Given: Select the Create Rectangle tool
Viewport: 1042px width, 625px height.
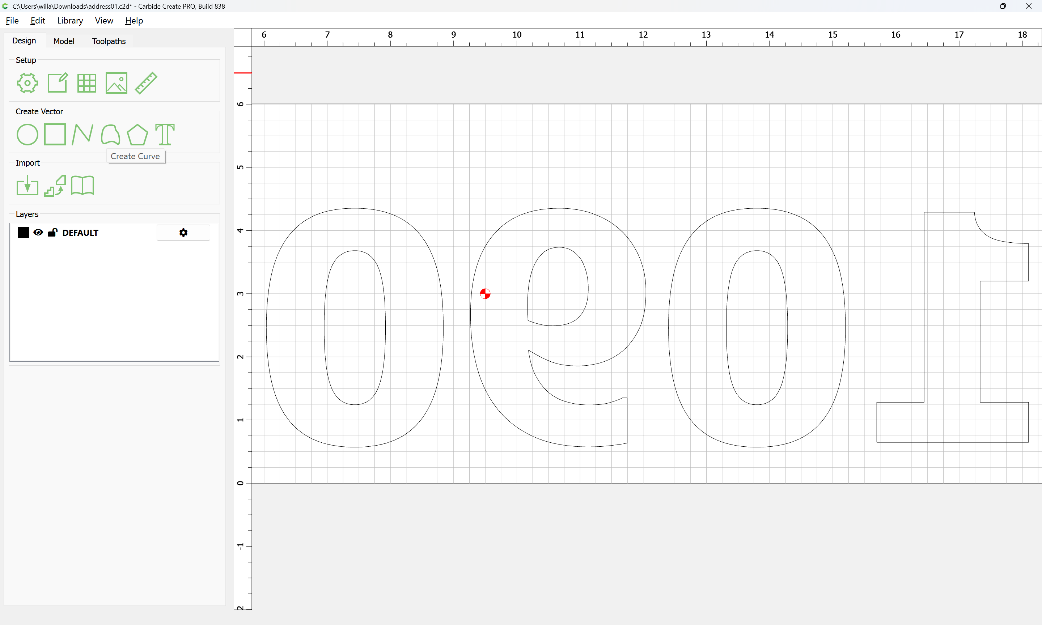Looking at the screenshot, I should (55, 134).
